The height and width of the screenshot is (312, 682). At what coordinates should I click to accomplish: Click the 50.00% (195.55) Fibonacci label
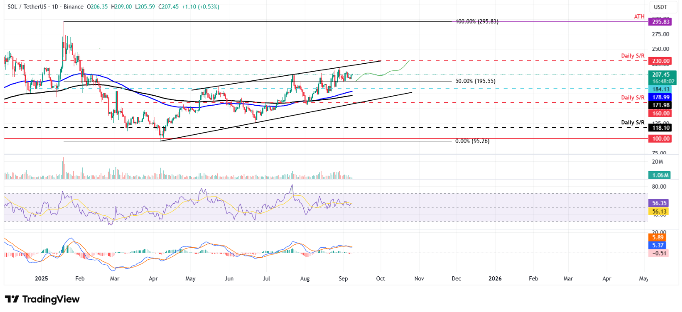point(475,81)
